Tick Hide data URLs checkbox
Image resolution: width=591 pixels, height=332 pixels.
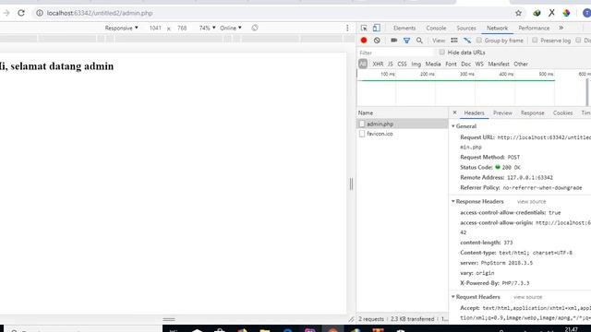[x=441, y=52]
